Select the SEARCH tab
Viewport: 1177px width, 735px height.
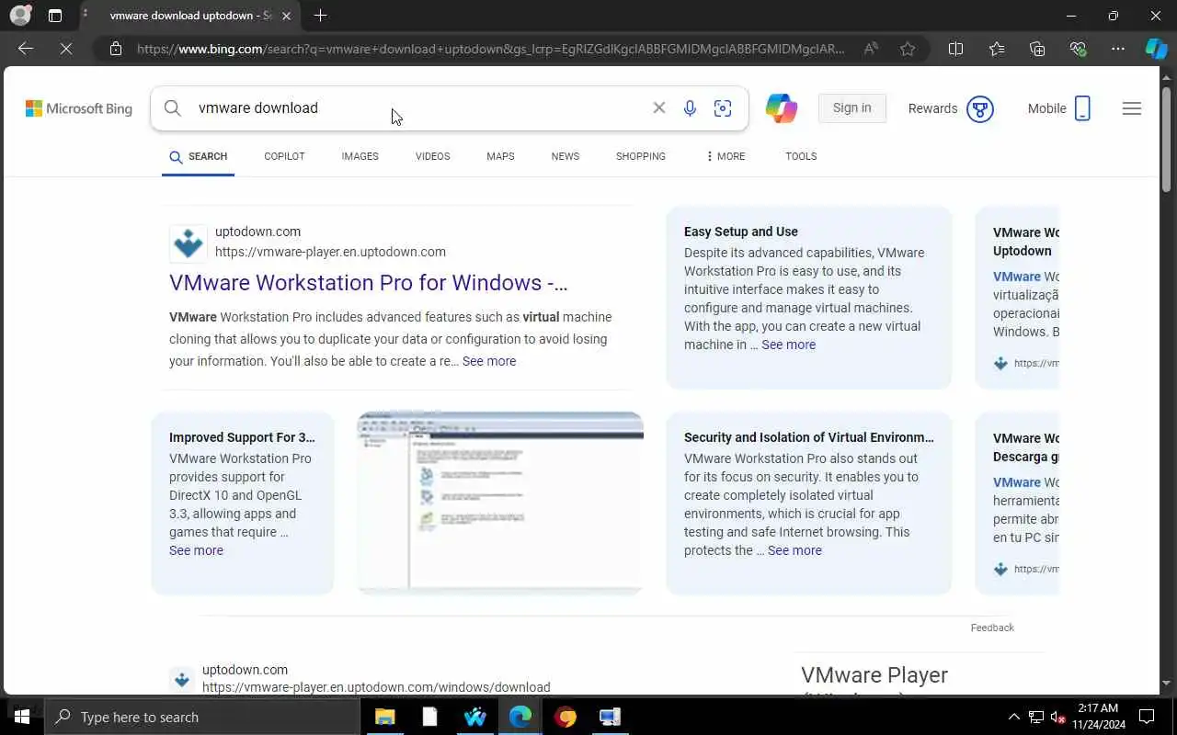[x=198, y=156]
